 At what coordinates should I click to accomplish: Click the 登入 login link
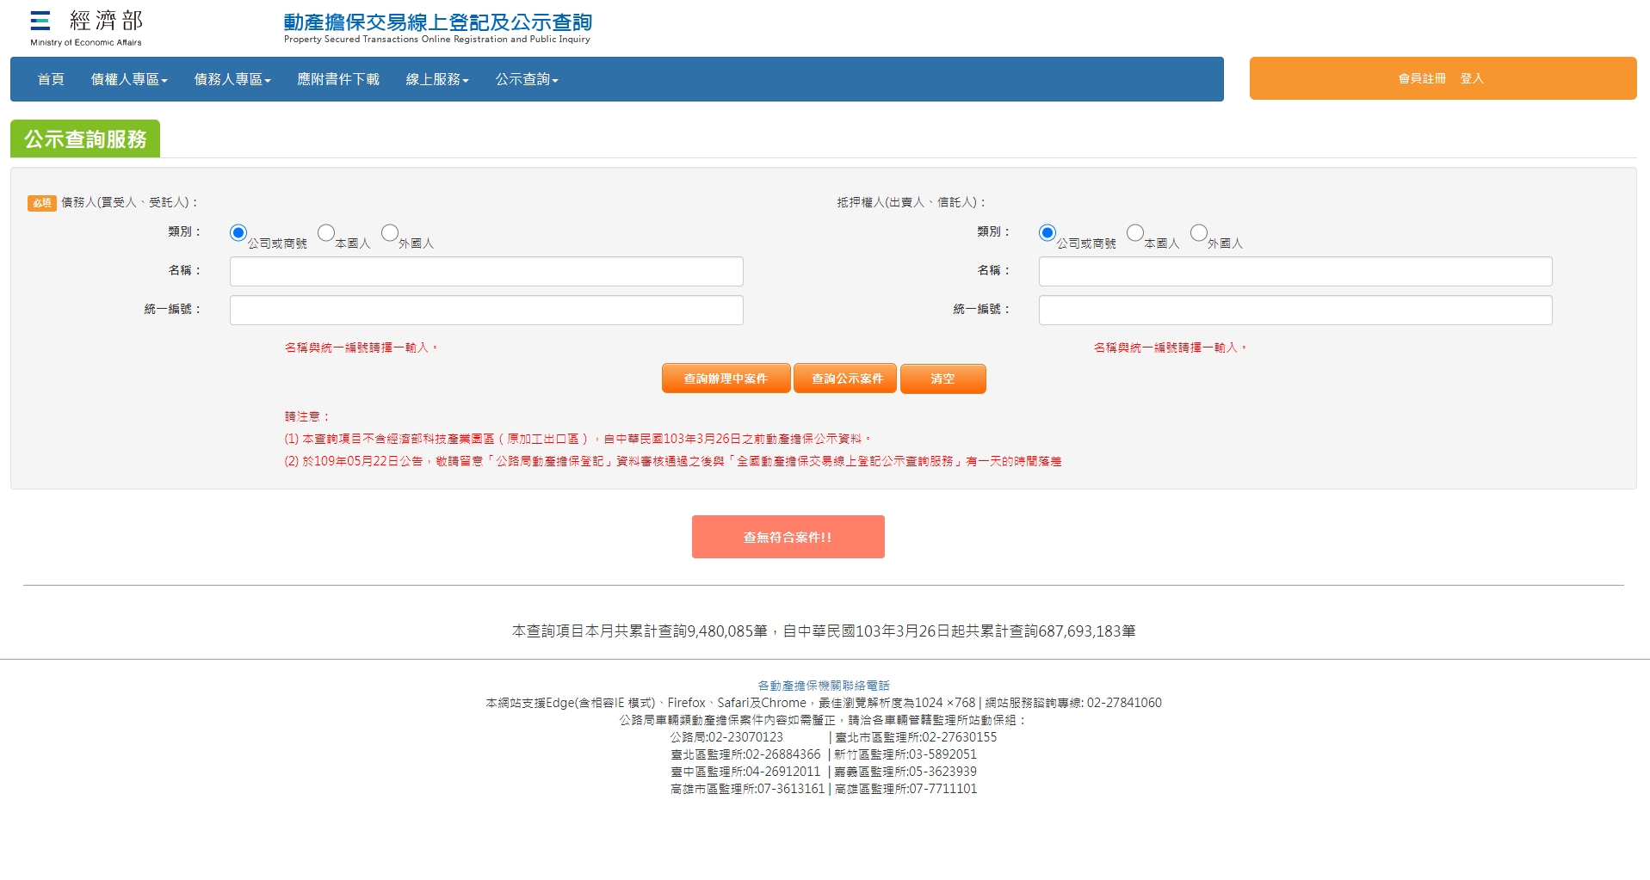(x=1472, y=78)
